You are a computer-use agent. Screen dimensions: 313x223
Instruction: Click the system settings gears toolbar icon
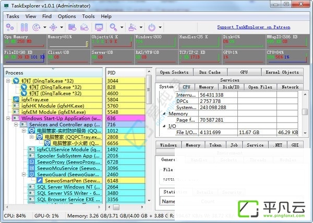(10, 27)
